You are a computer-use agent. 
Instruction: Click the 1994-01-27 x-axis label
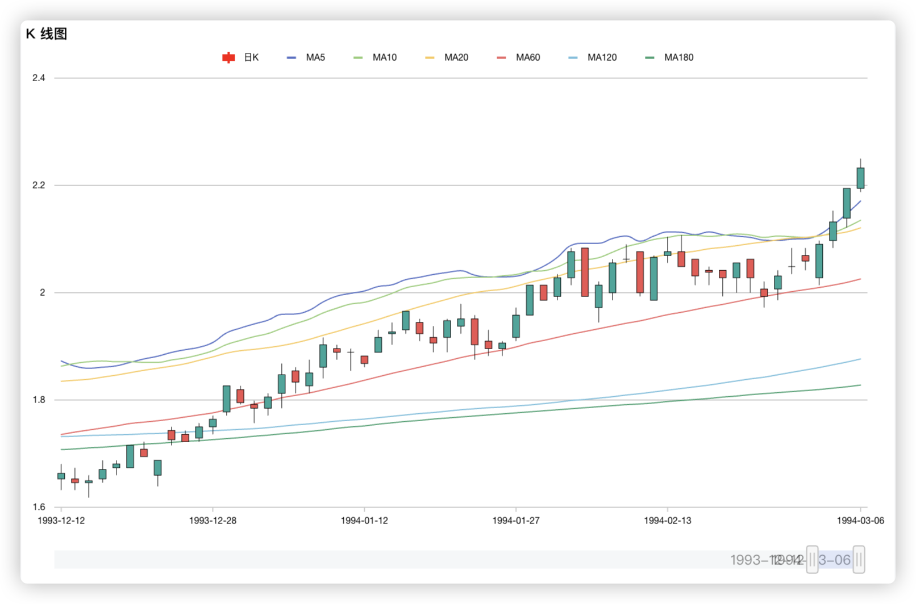point(516,521)
